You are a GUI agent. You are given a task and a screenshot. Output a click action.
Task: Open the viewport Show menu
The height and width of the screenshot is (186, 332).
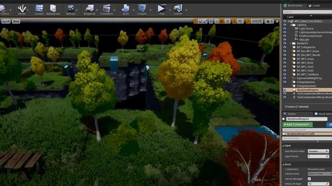(x=16, y=21)
